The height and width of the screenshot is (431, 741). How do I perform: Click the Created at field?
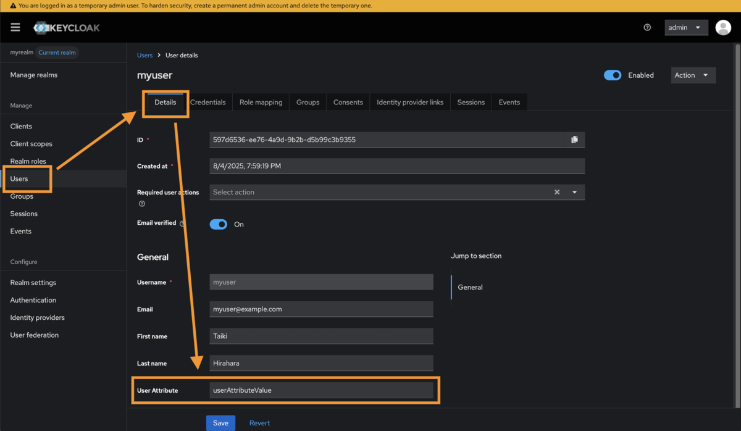point(397,166)
